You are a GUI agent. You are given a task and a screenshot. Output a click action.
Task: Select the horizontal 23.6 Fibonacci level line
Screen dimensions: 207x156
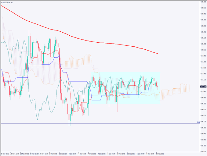pos(122,123)
